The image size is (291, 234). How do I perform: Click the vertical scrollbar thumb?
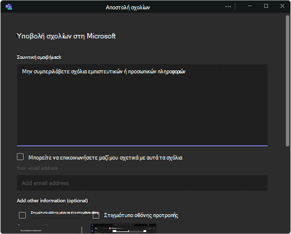(x=288, y=81)
